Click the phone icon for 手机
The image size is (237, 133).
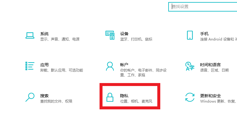pyautogui.click(x=190, y=35)
